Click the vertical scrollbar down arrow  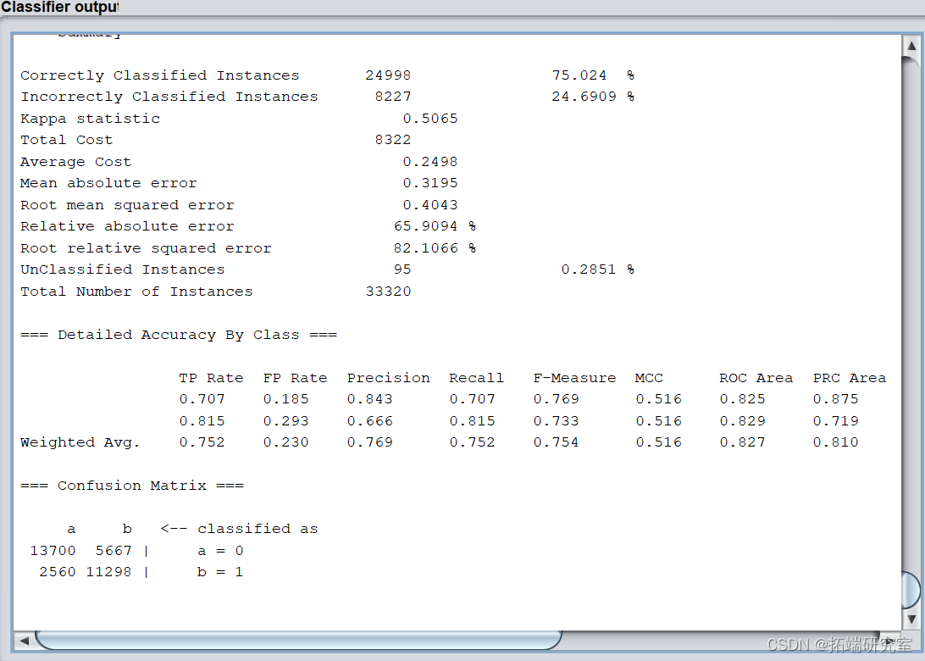click(911, 619)
